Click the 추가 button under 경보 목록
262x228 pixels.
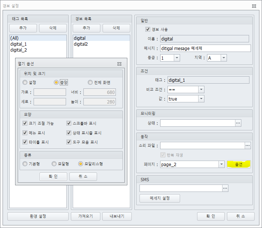pyautogui.click(x=87, y=28)
